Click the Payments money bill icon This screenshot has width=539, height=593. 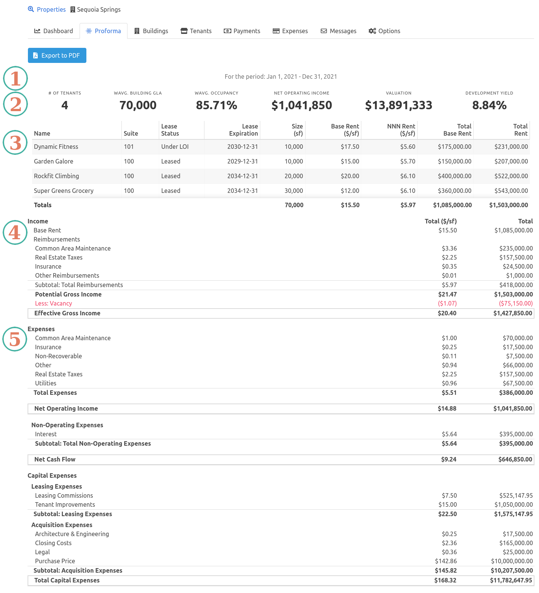pos(227,31)
